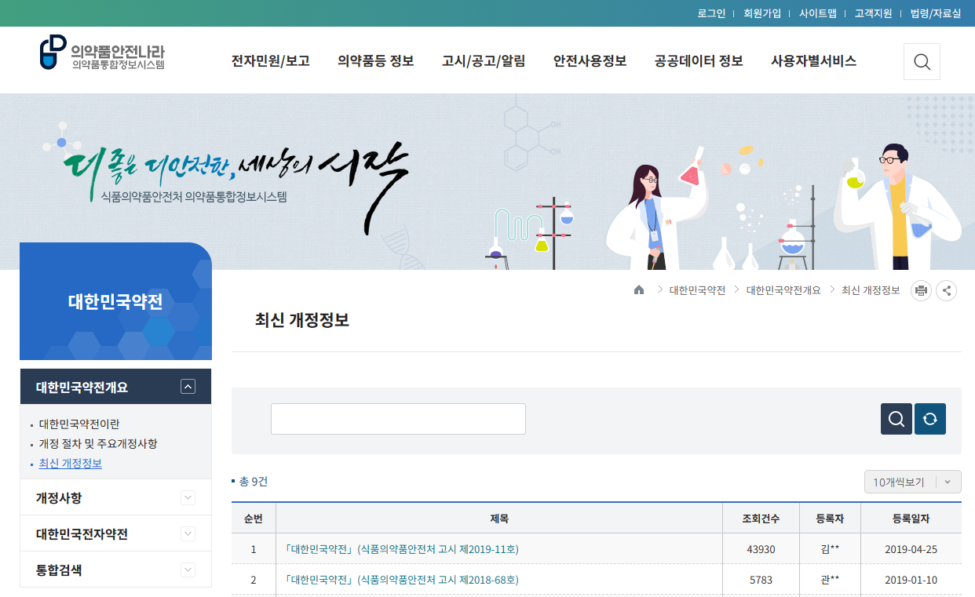Open notice 제2018-68호 title link
Image resolution: width=975 pixels, height=597 pixels.
[x=403, y=580]
